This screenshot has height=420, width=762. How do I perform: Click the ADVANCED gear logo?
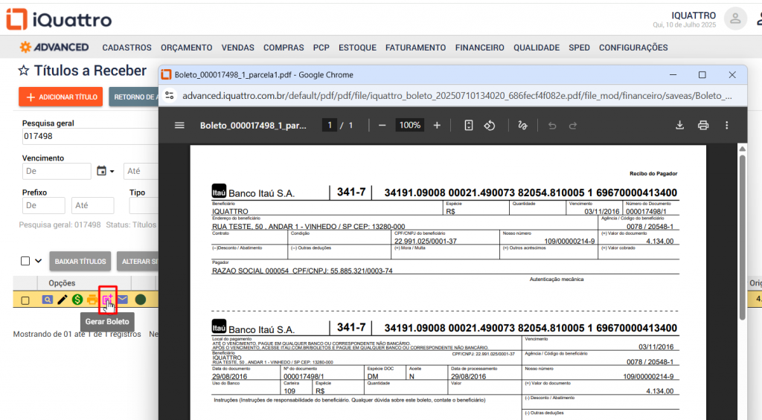(x=54, y=47)
